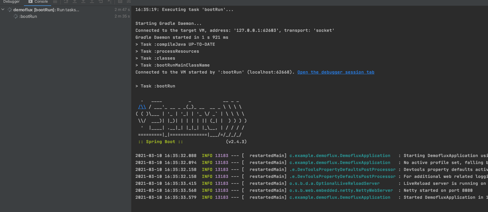Viewport: 488px width, 212px height.
Task: Click the '2 m 35 s' duration text
Action: pos(122,16)
